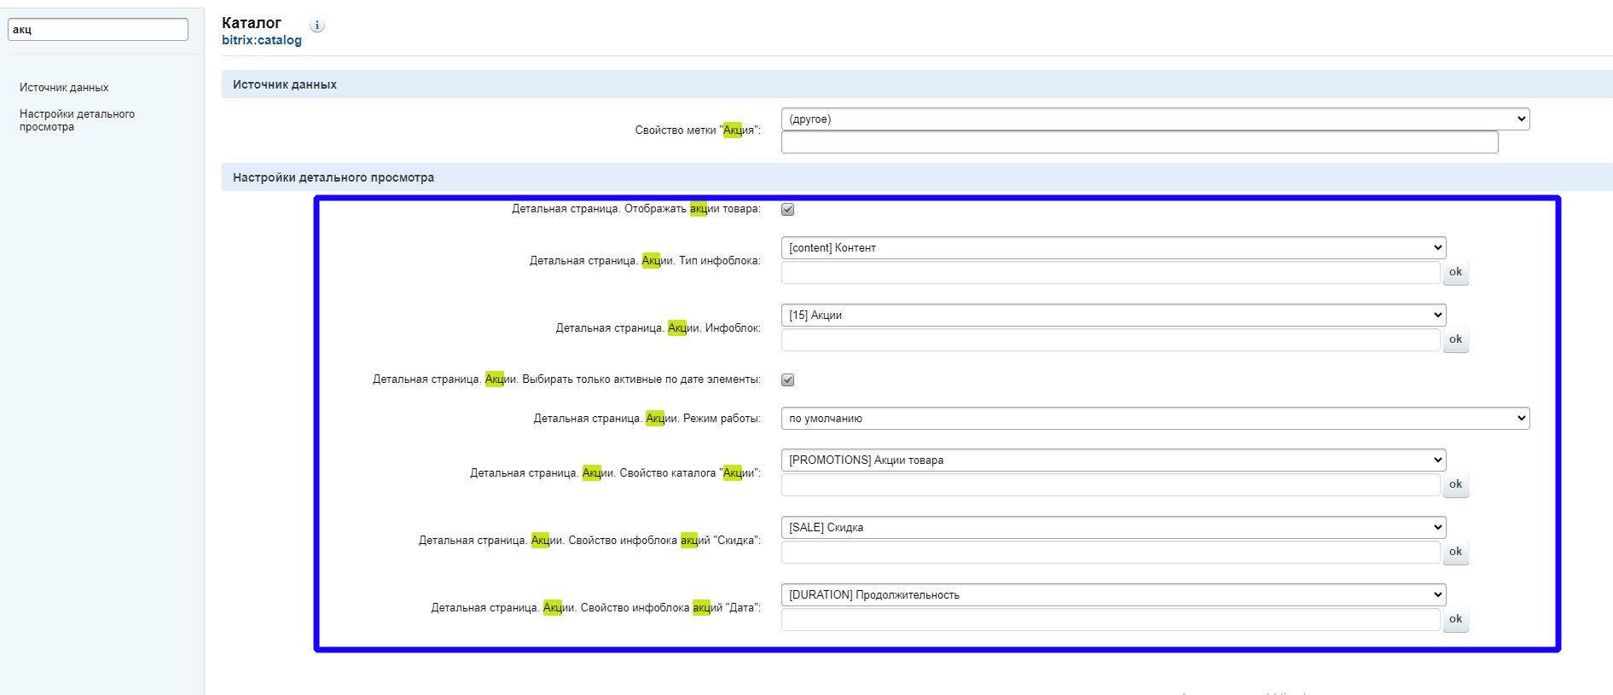Screen dimensions: 1613x695
Task: Open the '[content] Контент' infoblock type dropdown
Action: [1113, 248]
